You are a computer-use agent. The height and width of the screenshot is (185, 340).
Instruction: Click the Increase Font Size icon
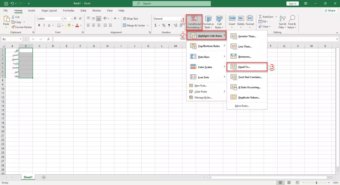tap(75, 19)
